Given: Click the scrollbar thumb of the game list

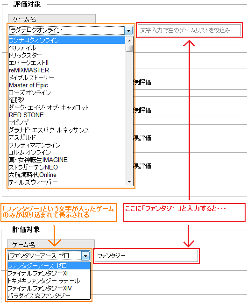Looking at the screenshot, I should [x=129, y=48].
